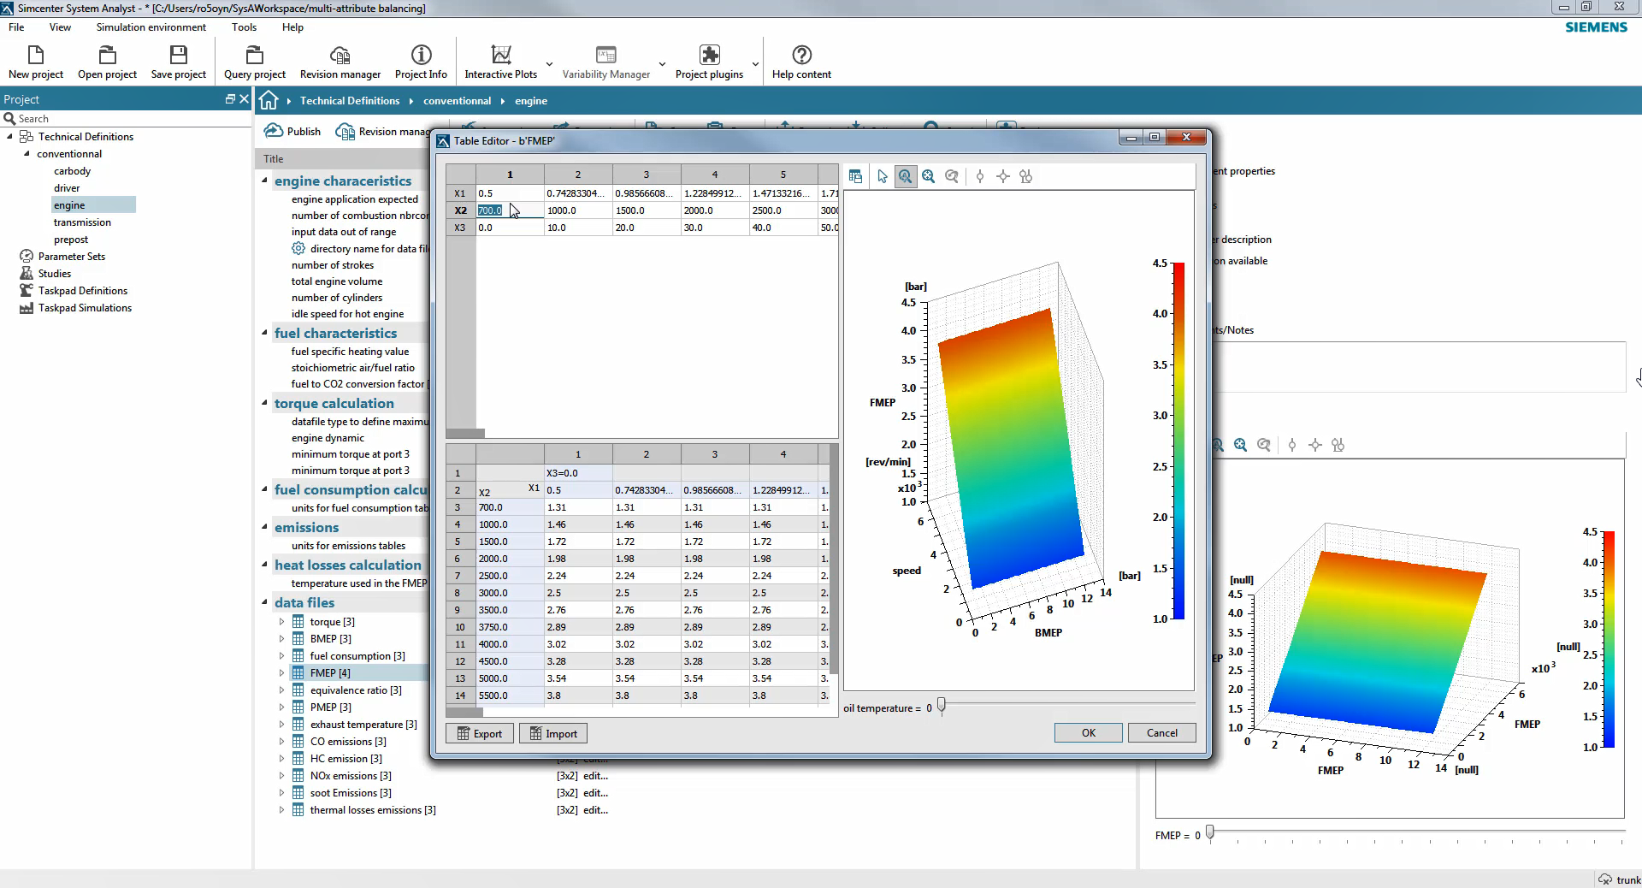Image resolution: width=1642 pixels, height=888 pixels.
Task: Toggle the rotate view mode on the 3D plot
Action: pyautogui.click(x=952, y=176)
